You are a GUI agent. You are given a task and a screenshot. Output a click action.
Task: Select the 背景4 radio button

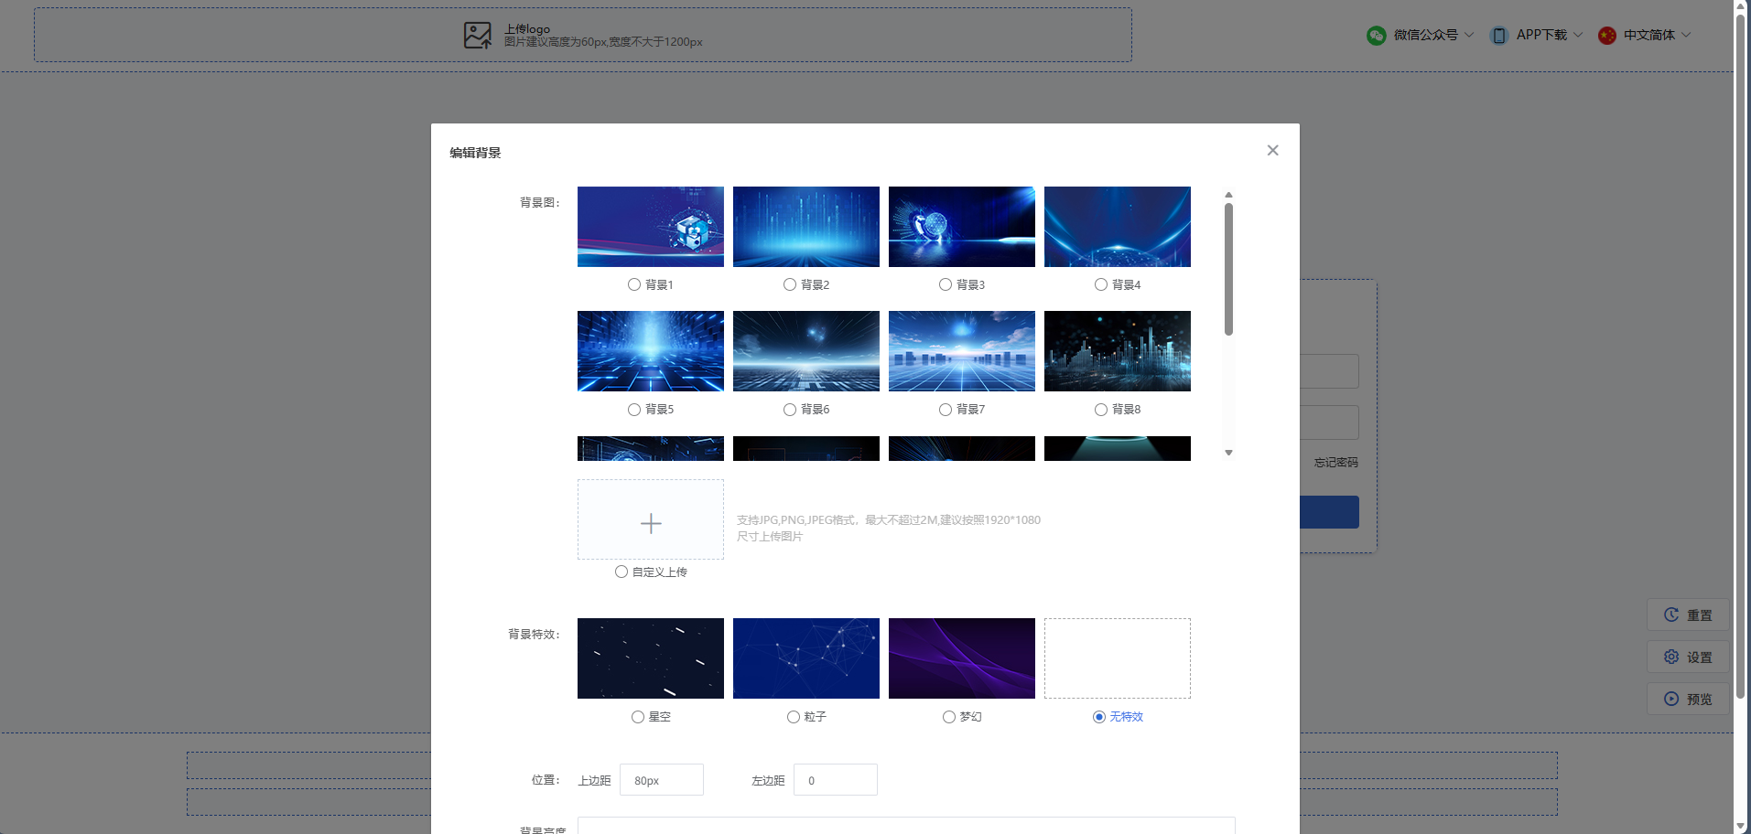(x=1101, y=284)
